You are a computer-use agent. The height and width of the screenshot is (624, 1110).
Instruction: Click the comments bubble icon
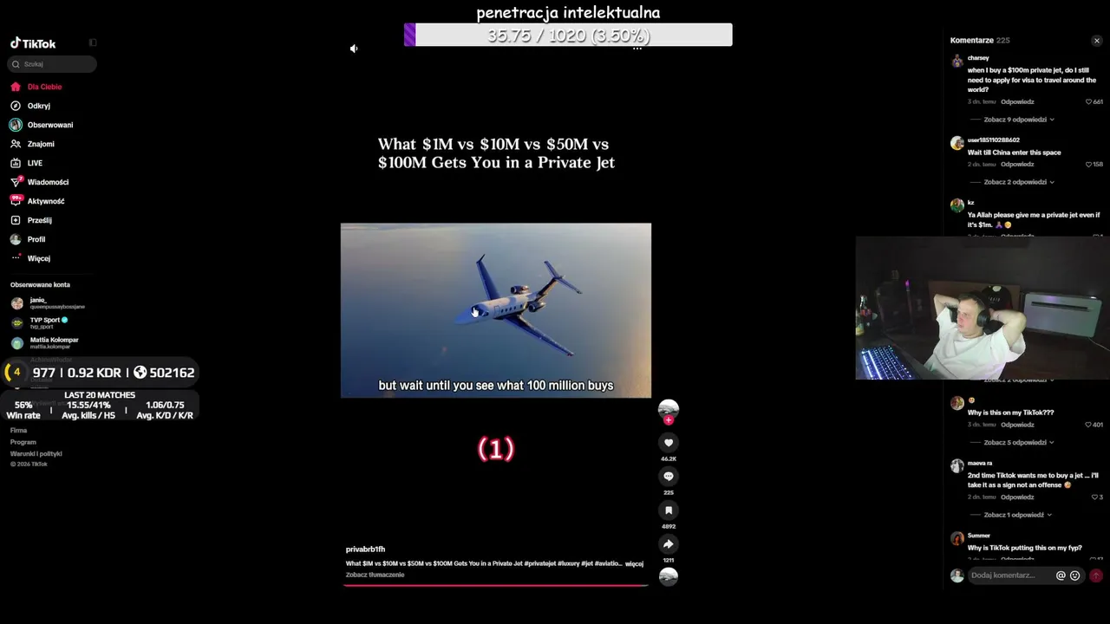[669, 477]
